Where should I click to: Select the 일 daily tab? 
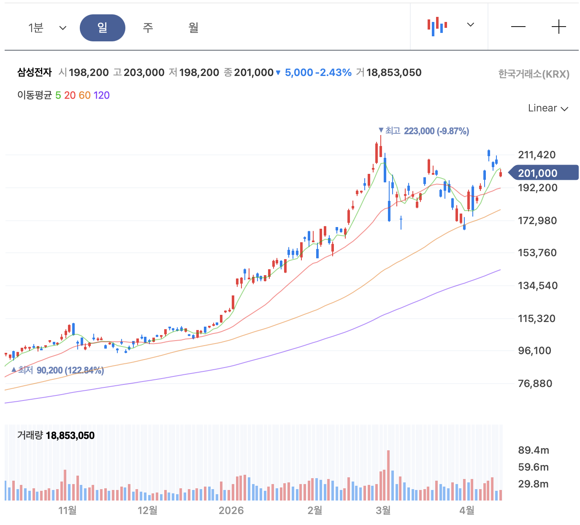103,28
